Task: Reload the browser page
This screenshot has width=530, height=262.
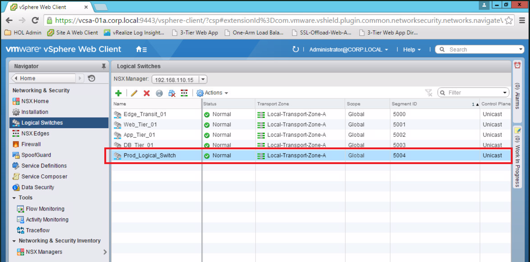Action: [x=35, y=20]
